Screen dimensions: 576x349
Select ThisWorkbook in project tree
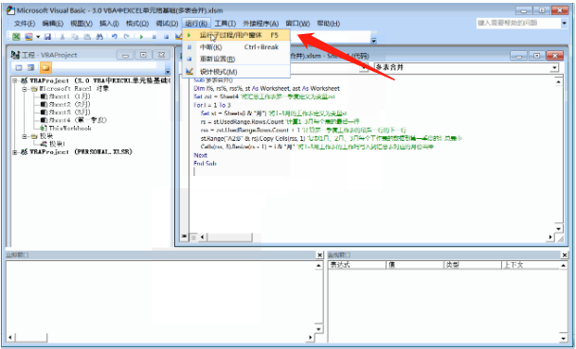[65, 129]
